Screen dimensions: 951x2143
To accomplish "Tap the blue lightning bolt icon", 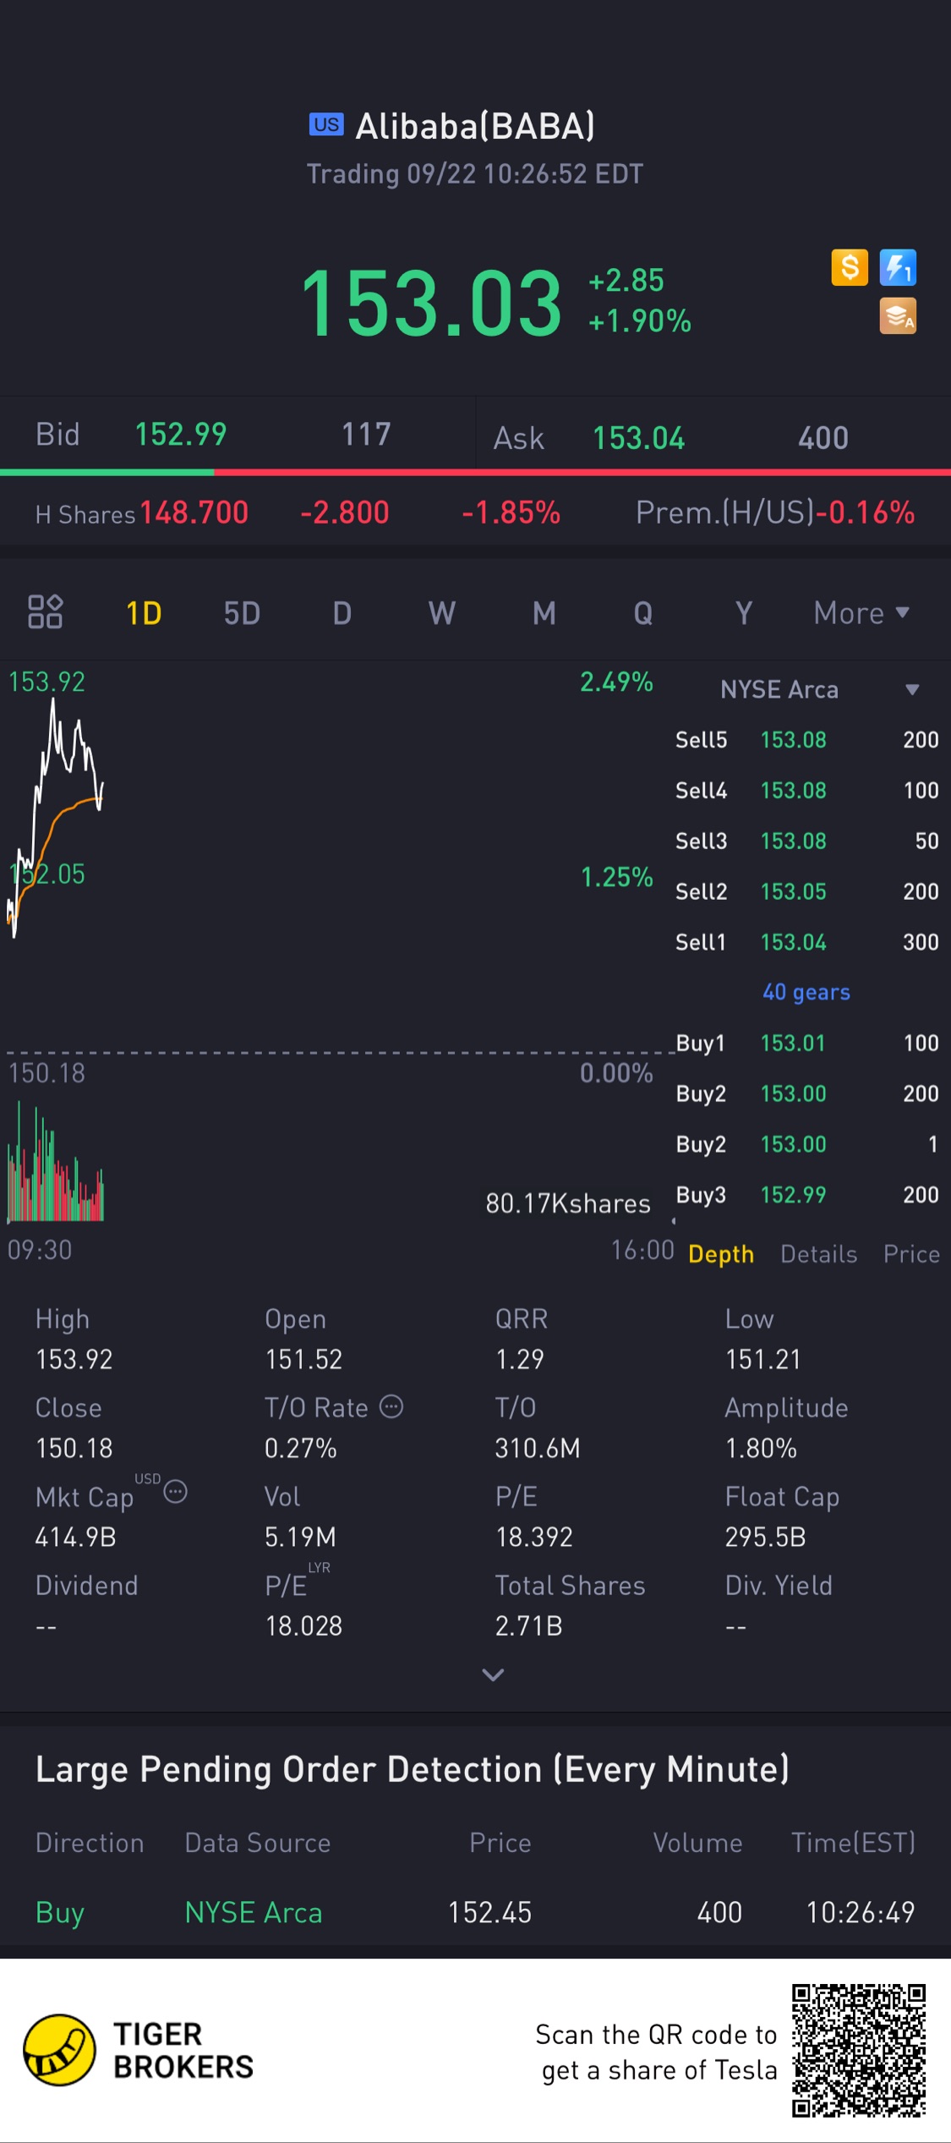I will coord(898,267).
